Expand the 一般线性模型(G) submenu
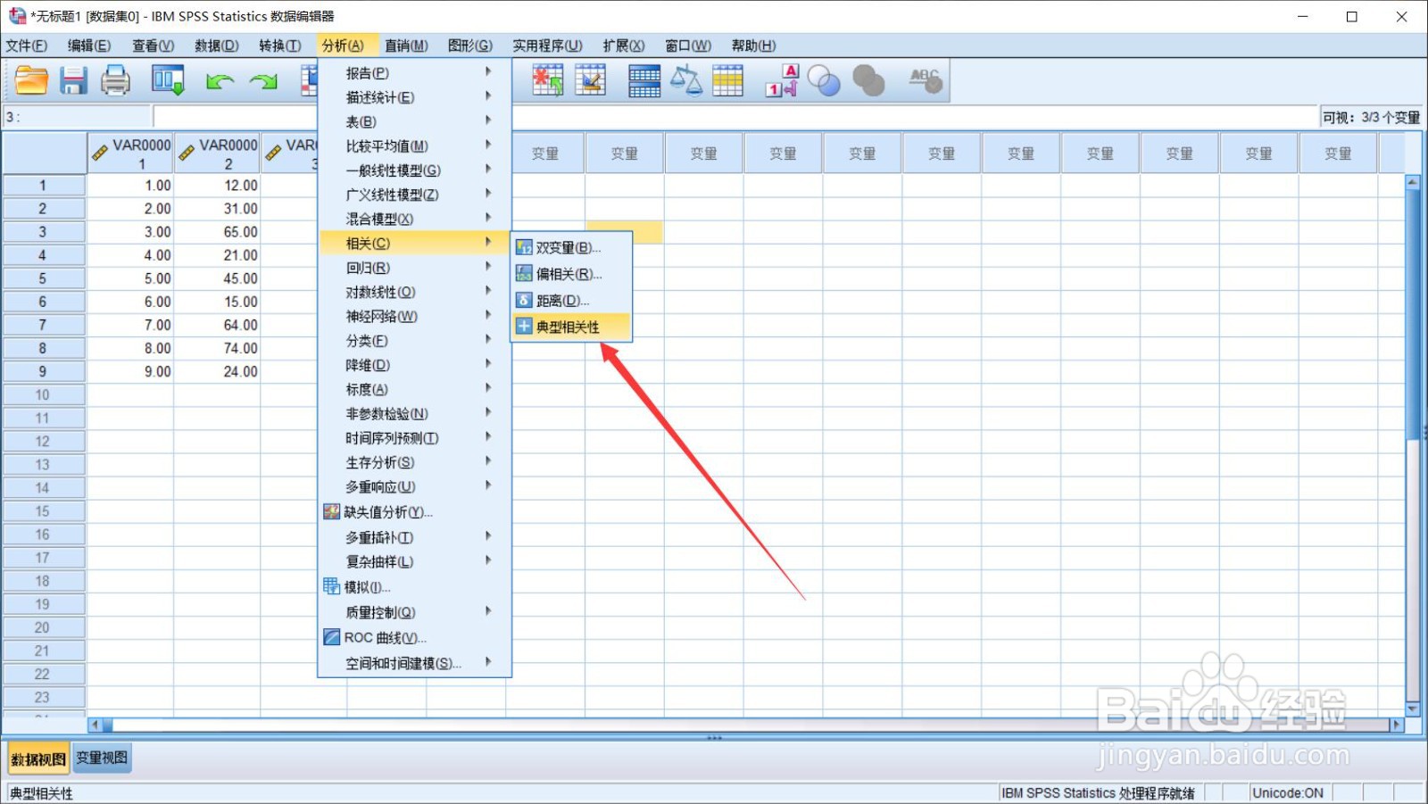 414,170
